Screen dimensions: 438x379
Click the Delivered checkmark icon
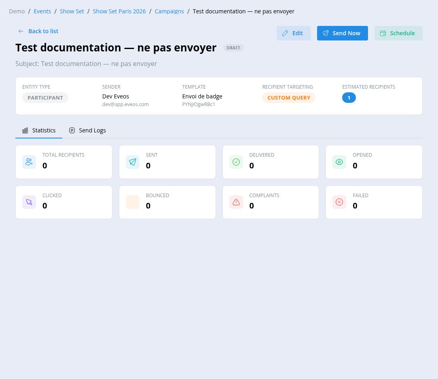236,162
